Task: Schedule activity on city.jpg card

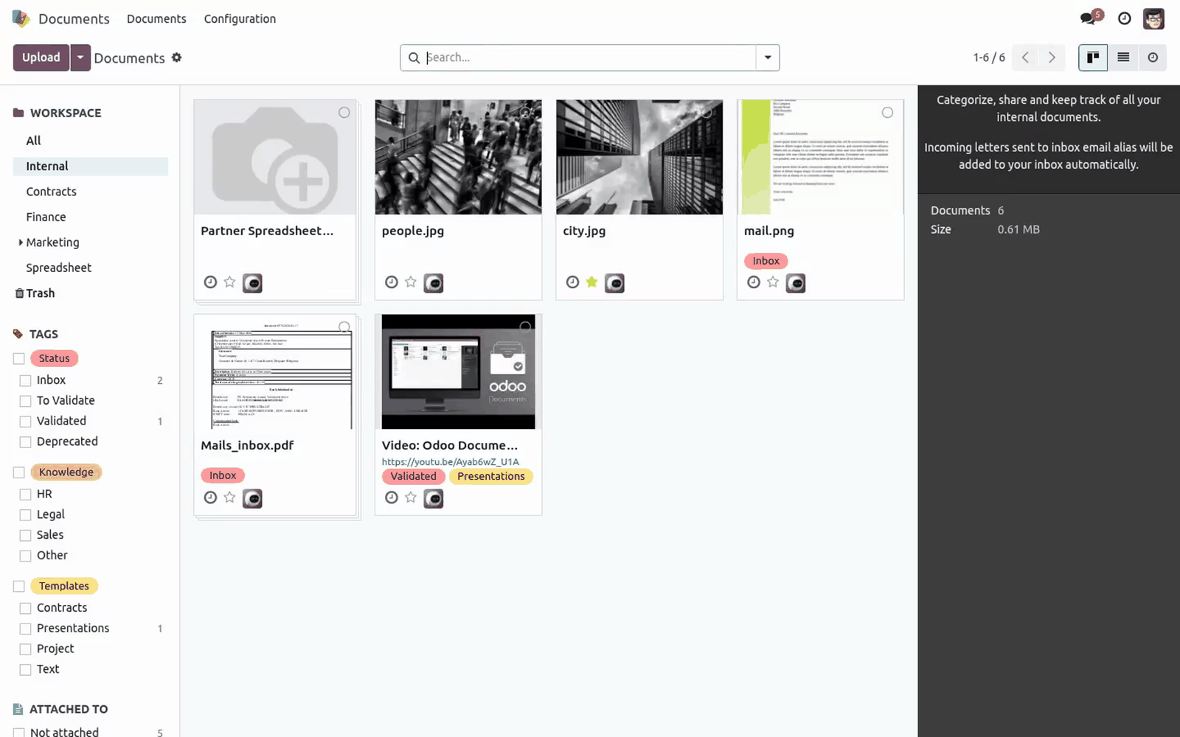Action: [572, 282]
